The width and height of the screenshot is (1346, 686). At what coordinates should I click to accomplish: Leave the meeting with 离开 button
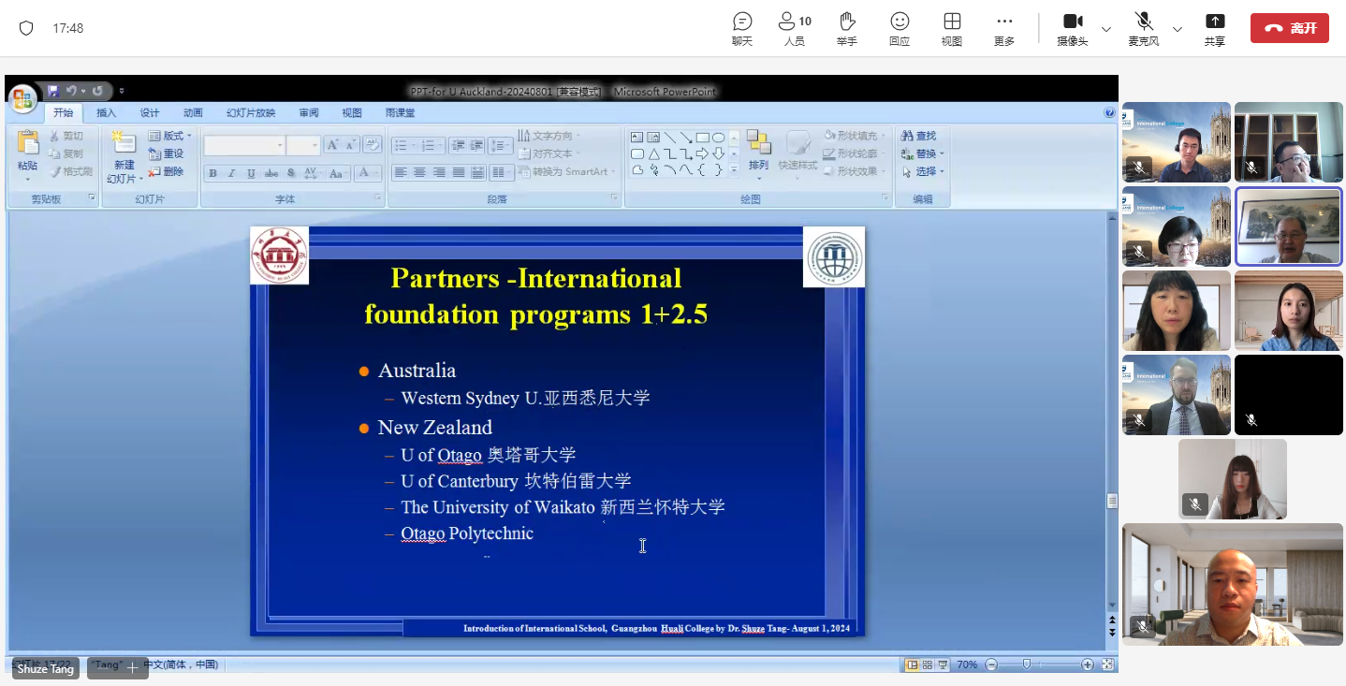pyautogui.click(x=1289, y=28)
